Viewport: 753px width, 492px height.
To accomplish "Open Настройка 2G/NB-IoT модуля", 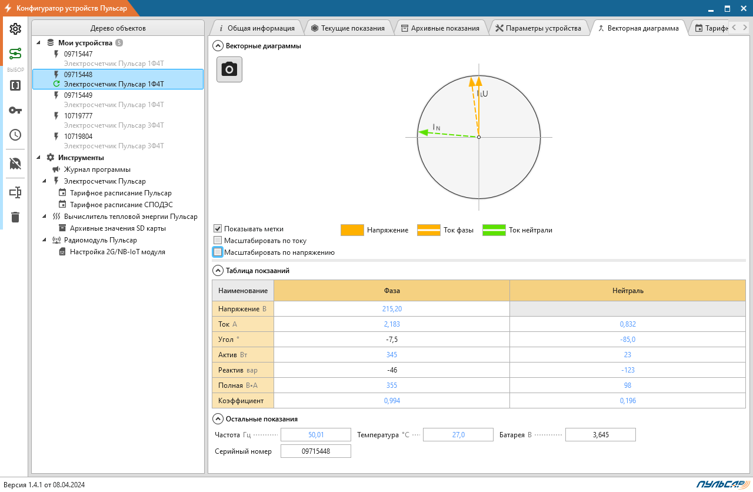I will click(118, 252).
